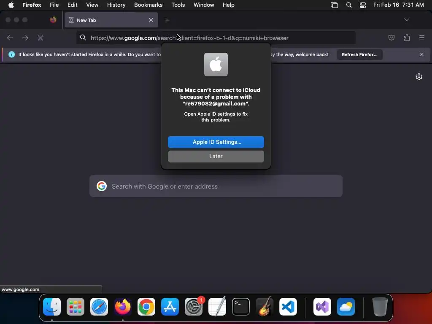
Task: Open Visual Studio Code from Dock
Action: pos(288,307)
